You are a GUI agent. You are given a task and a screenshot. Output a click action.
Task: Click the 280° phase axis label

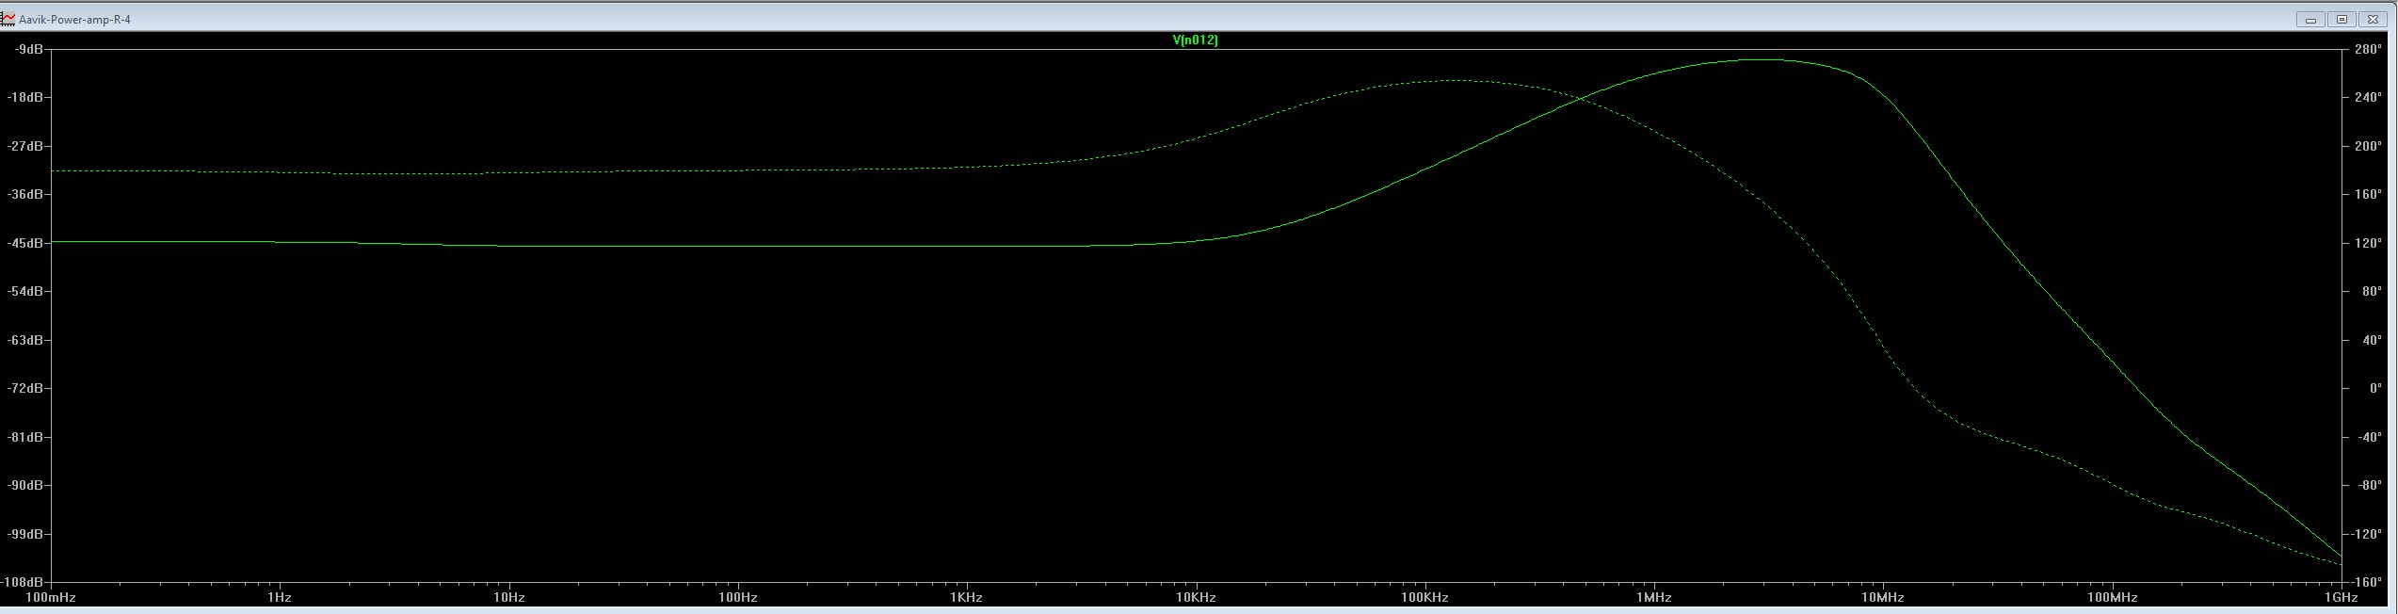pyautogui.click(x=2368, y=49)
